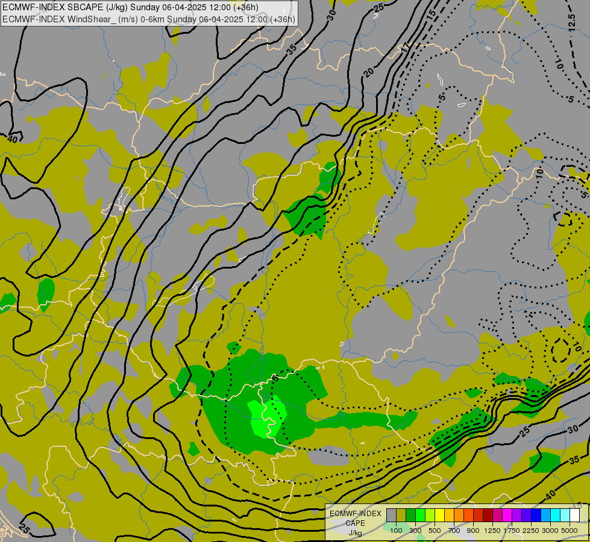The image size is (590, 542).
Task: Click the legend value 5000
Action: click(570, 531)
